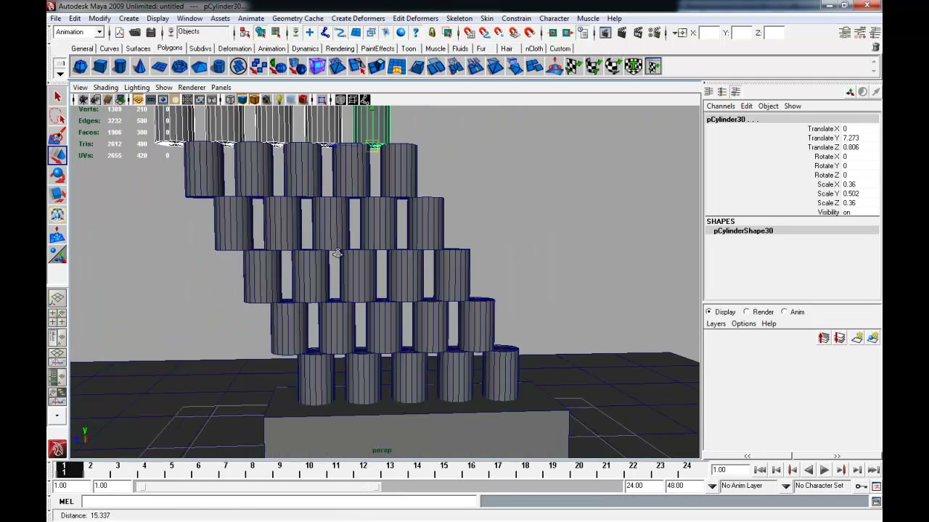Choose the arrow Select tool
The height and width of the screenshot is (522, 929).
pos(57,96)
